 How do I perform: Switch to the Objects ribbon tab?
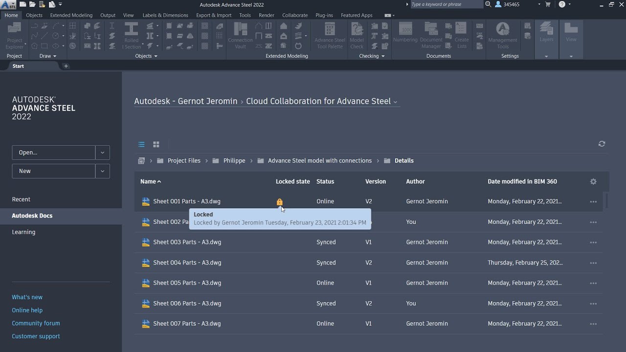pyautogui.click(x=34, y=15)
